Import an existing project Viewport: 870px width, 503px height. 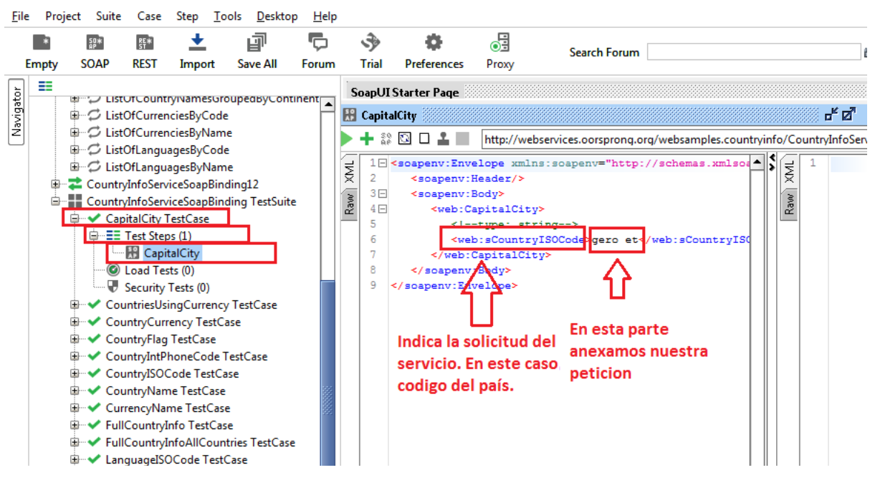pyautogui.click(x=196, y=49)
